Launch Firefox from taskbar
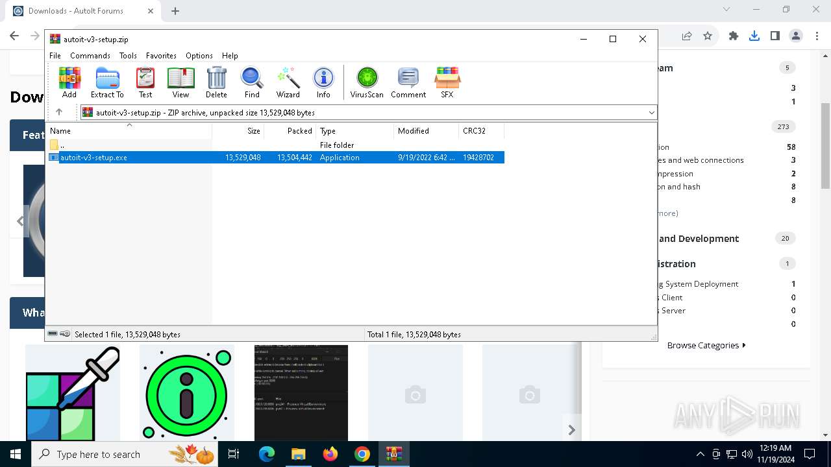831x467 pixels. tap(330, 454)
